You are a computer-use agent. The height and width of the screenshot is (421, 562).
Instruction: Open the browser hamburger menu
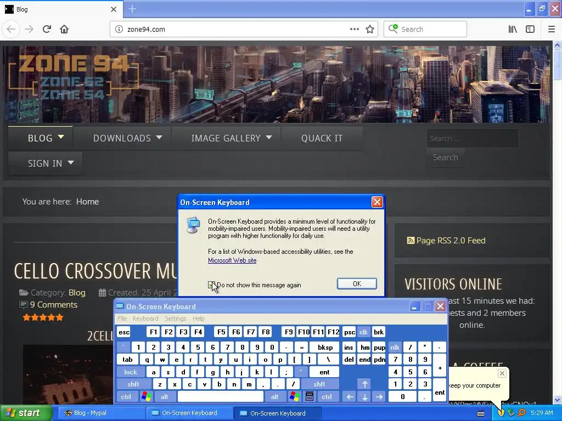[551, 29]
